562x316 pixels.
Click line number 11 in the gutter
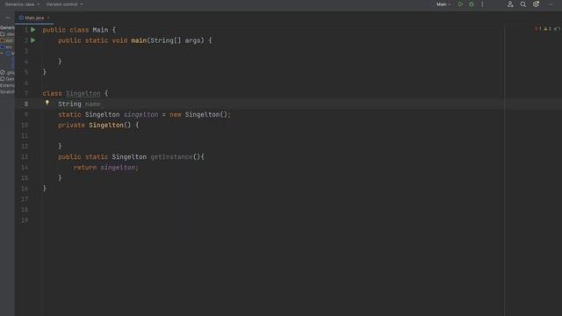25,136
